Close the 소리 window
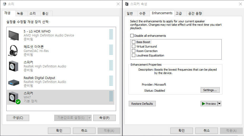The image size is (244, 136). point(118,4)
